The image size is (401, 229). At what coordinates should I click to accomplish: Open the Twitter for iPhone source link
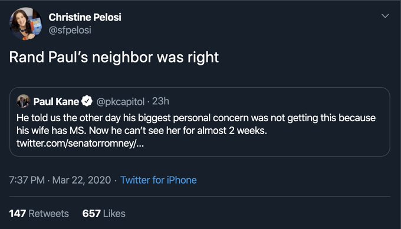tap(159, 180)
